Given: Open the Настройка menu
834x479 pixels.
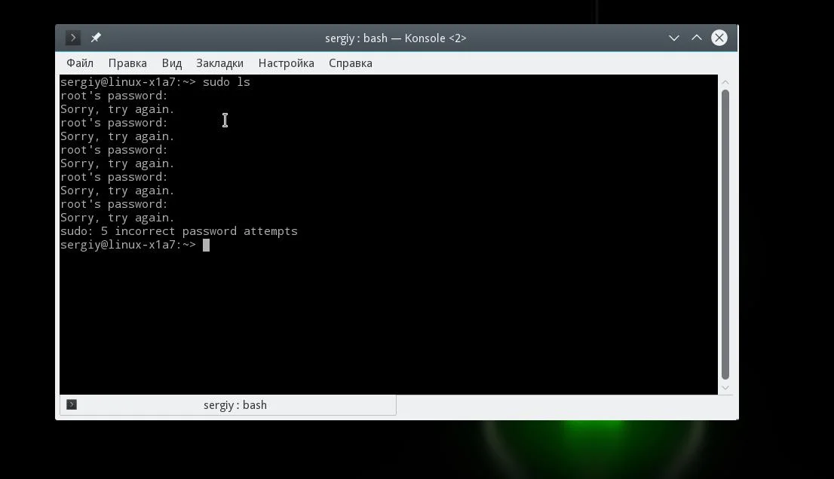Looking at the screenshot, I should 286,63.
